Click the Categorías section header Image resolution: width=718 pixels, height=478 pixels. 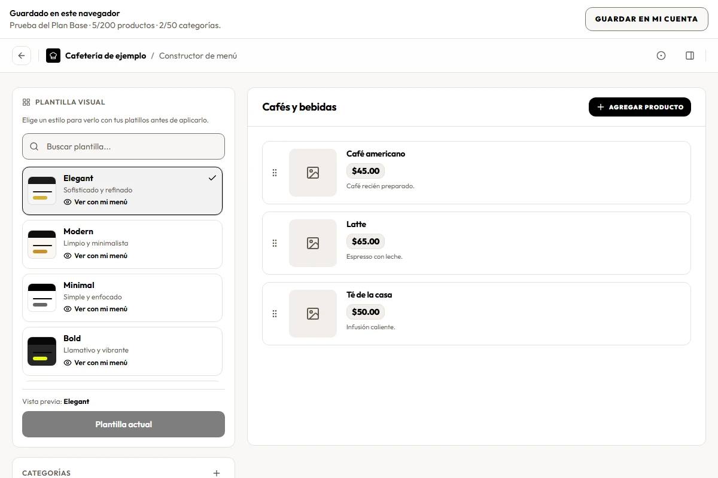(x=46, y=473)
